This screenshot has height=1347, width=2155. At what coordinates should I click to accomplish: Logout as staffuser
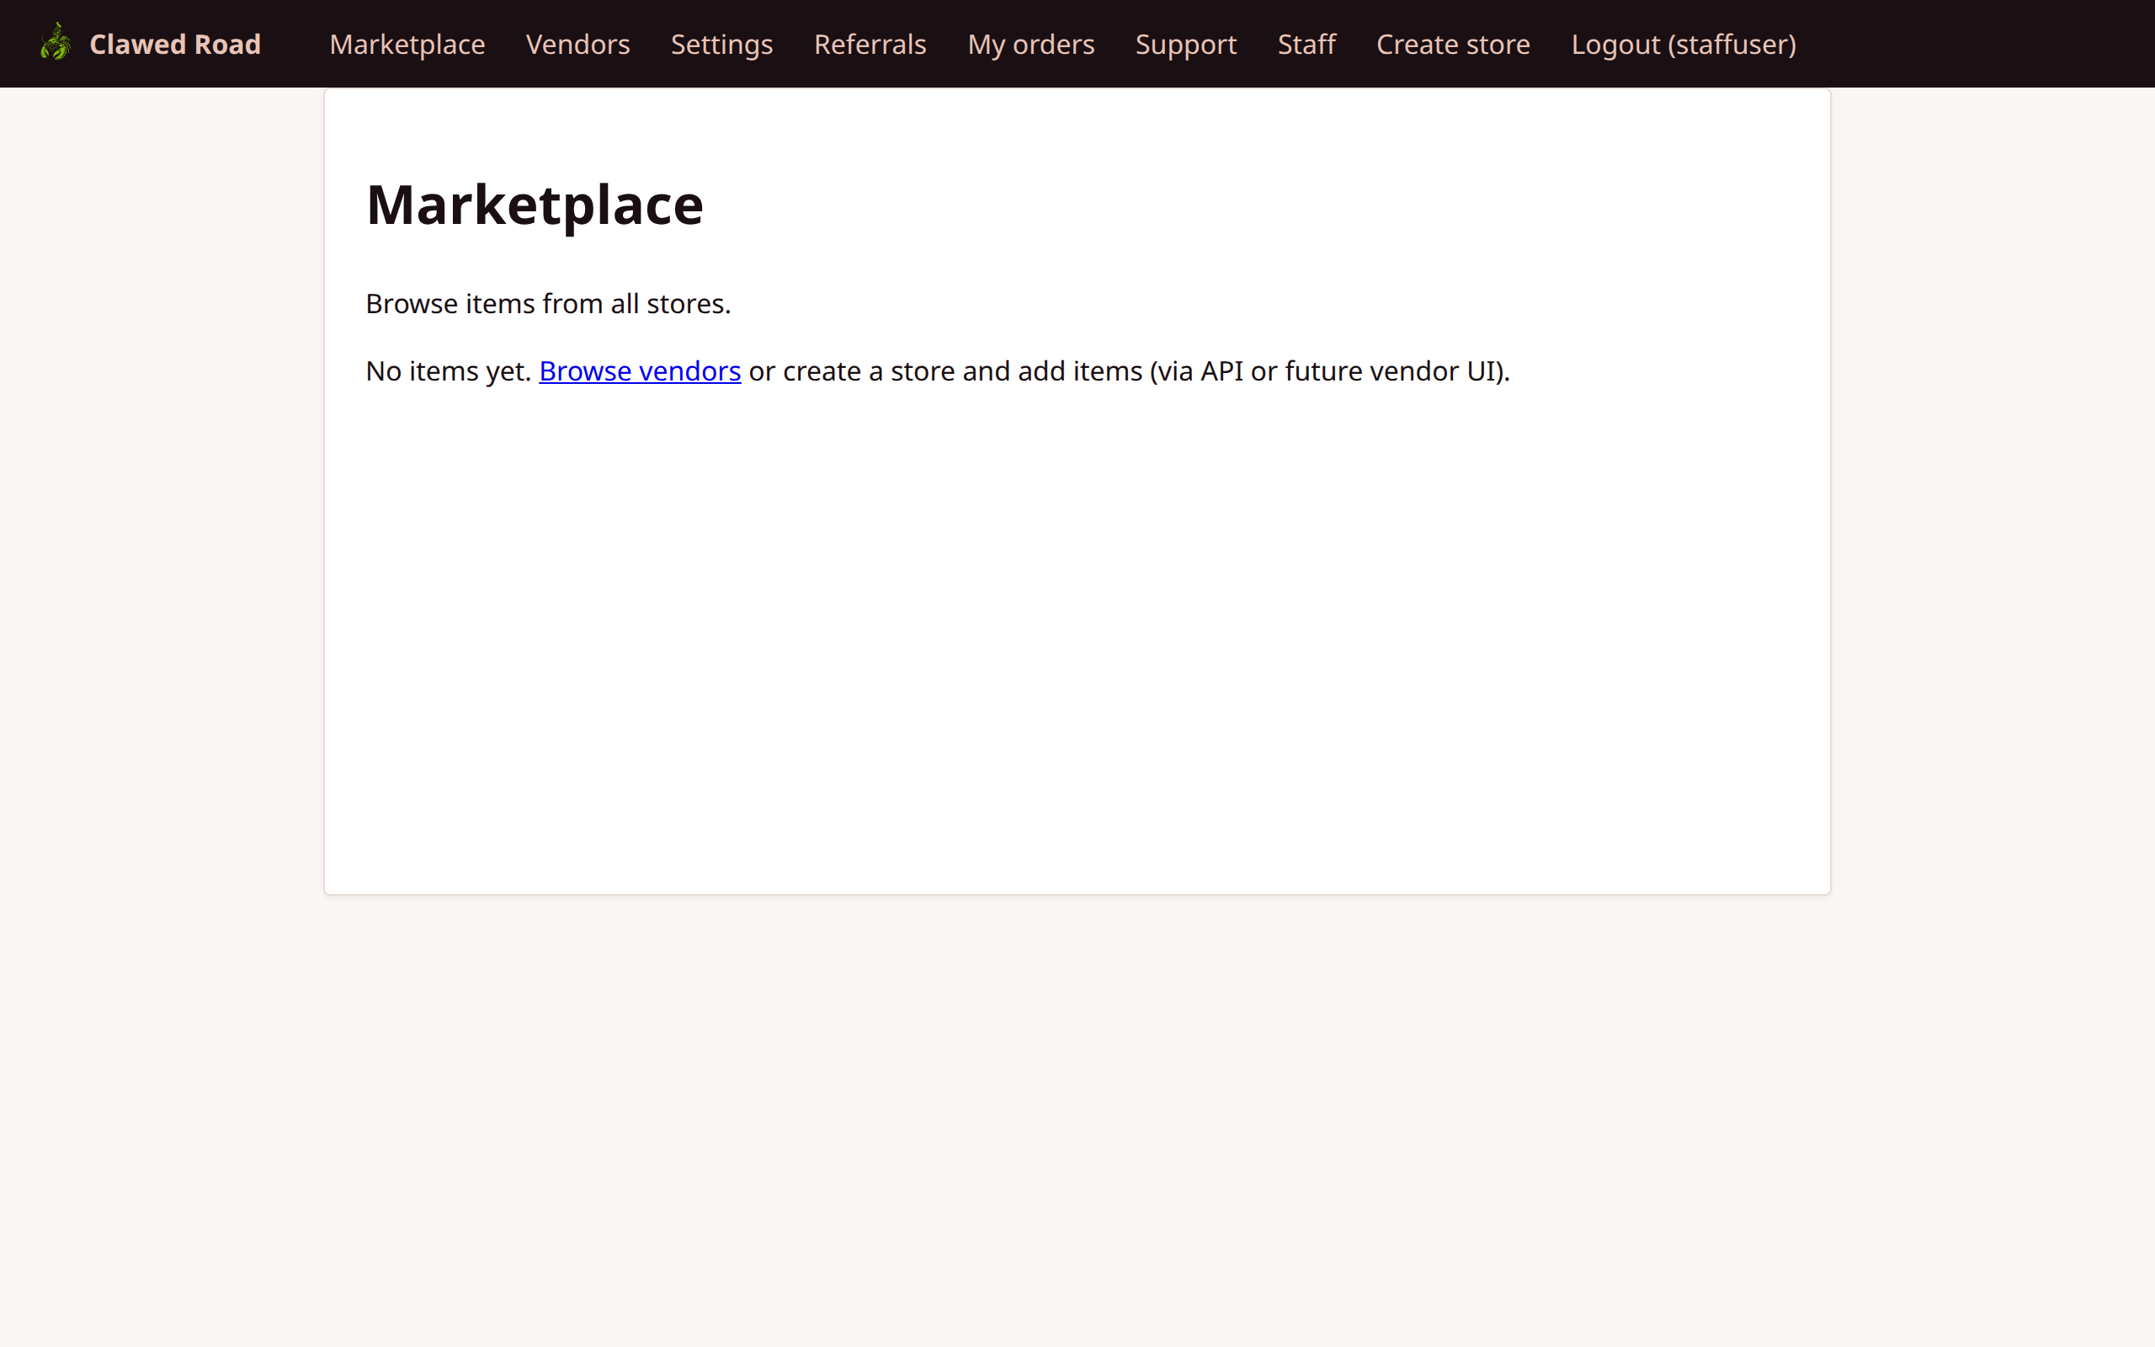click(1682, 43)
